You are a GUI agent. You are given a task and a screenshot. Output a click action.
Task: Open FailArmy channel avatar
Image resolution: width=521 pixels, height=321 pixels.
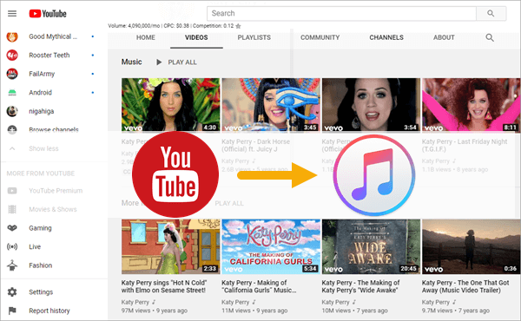point(12,74)
